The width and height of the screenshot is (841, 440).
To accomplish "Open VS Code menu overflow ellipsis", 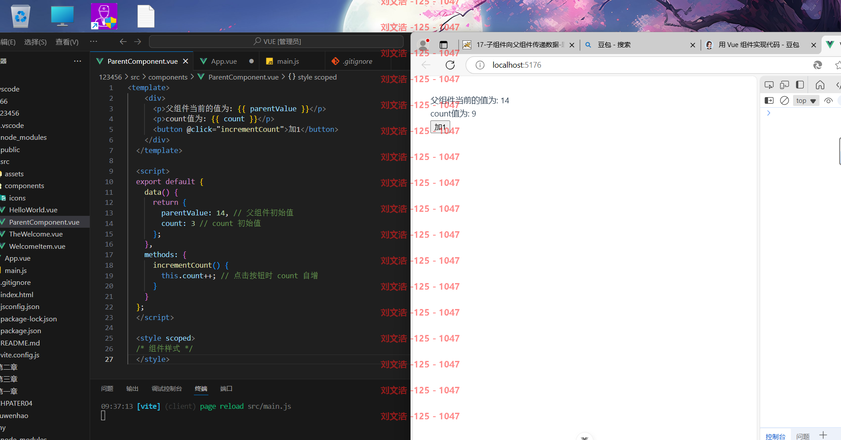I will [94, 41].
